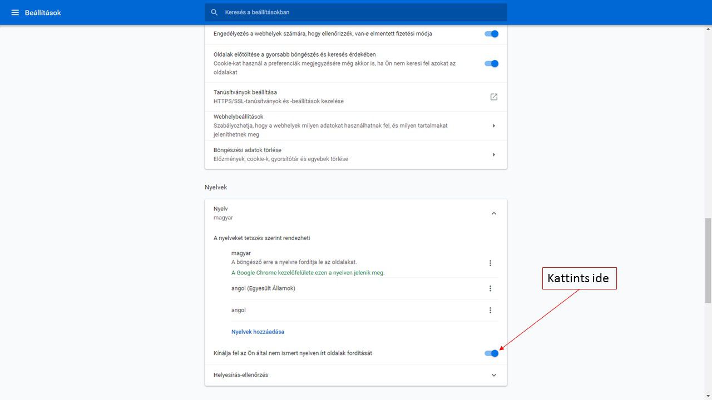This screenshot has height=400, width=712.
Task: Click the vertical scrollbar thumb
Action: coord(708,260)
